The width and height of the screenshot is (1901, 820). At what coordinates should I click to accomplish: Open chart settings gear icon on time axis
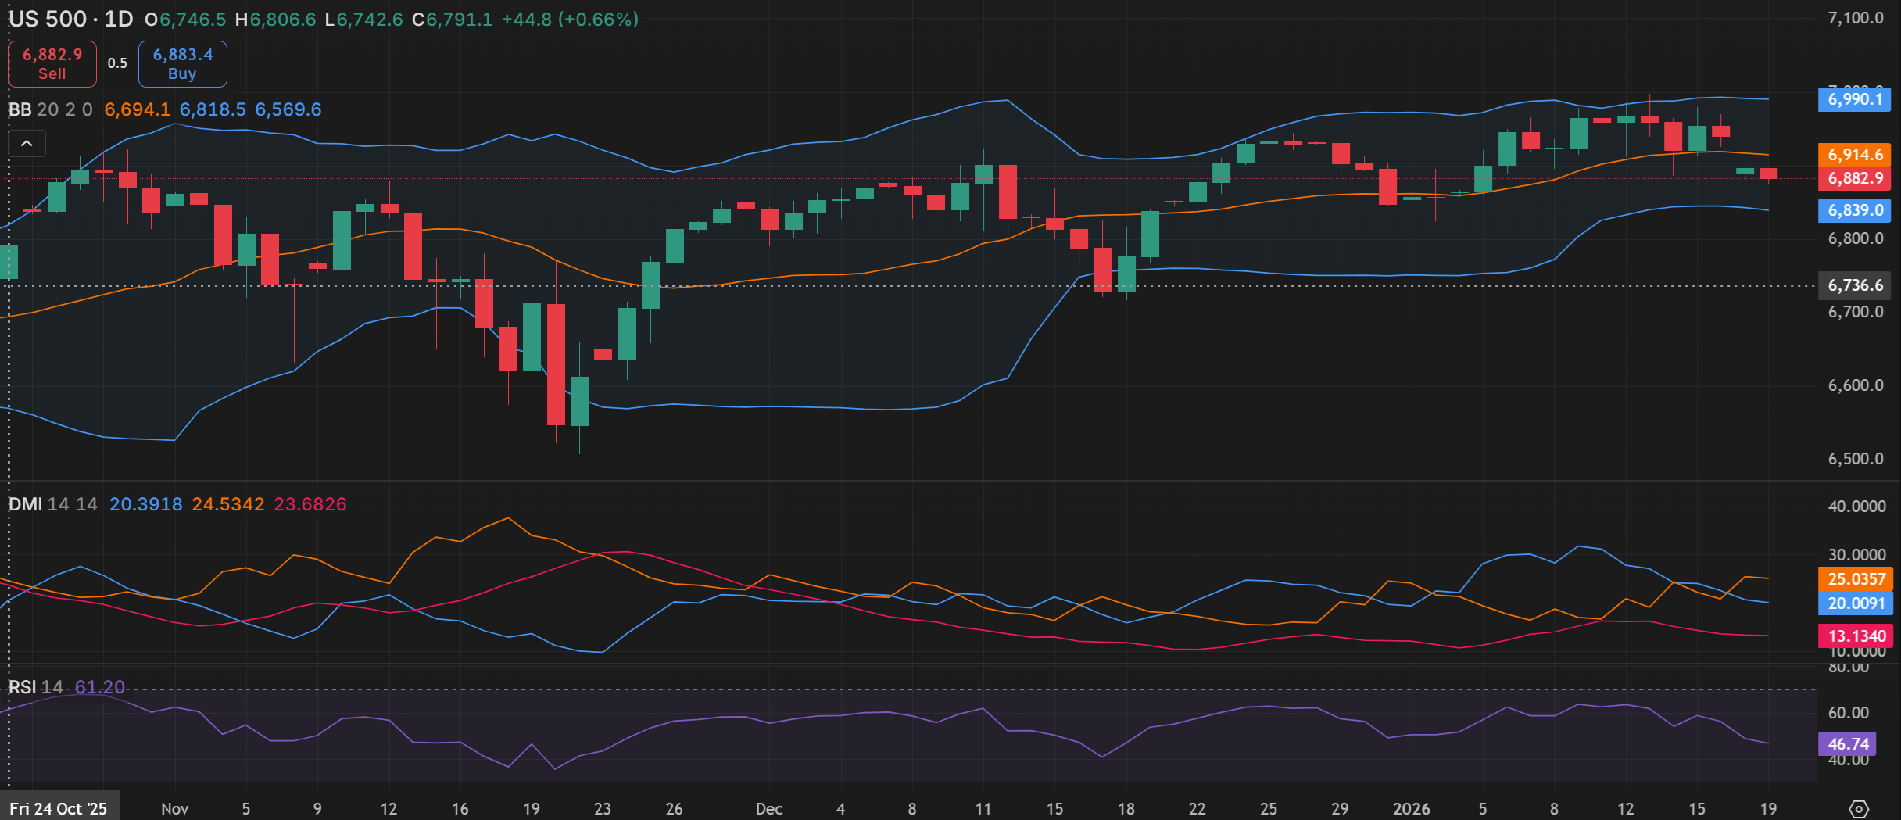tap(1859, 808)
